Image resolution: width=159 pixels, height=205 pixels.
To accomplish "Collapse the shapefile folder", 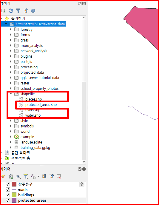I will click(x=11, y=94).
